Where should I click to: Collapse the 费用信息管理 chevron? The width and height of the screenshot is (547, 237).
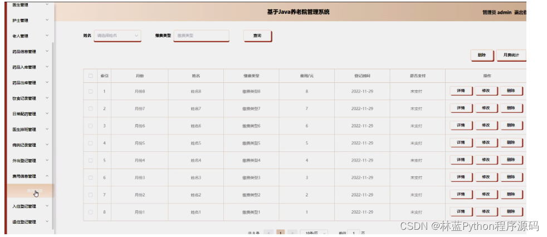(47, 176)
